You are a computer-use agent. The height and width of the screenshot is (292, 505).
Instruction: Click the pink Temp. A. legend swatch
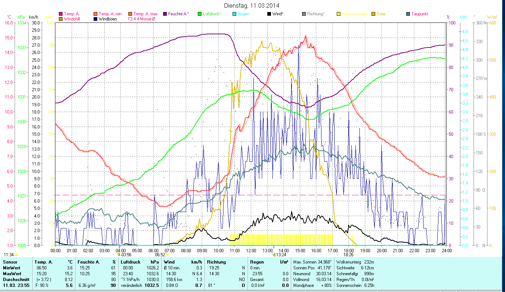coord(61,14)
